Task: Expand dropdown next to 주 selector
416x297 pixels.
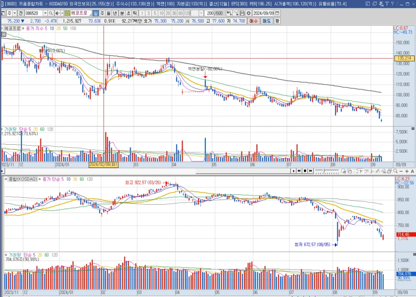Action: coord(15,13)
